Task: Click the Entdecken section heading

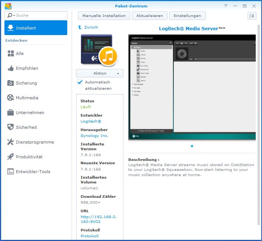Action: coord(16,40)
